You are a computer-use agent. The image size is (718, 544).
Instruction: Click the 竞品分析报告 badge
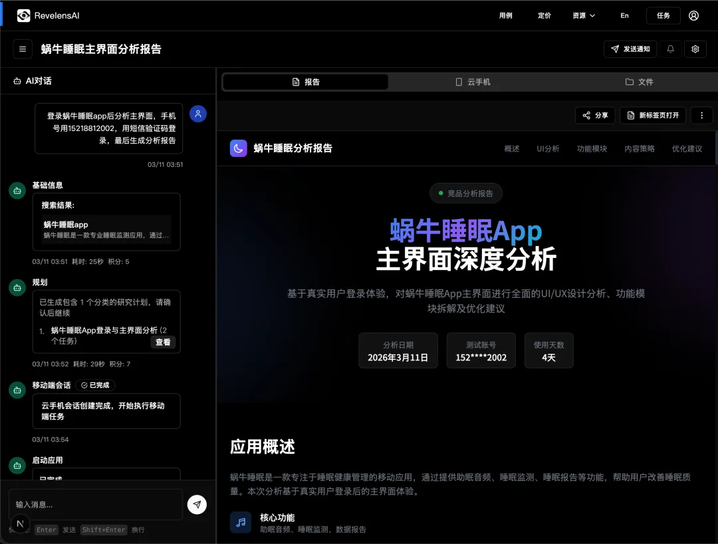click(x=465, y=194)
